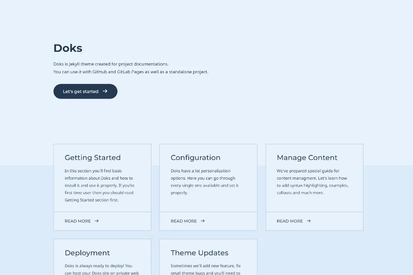This screenshot has height=275, width=413.
Task: Click the arrow icon beside Configuration's READ MORE
Action: click(x=203, y=221)
